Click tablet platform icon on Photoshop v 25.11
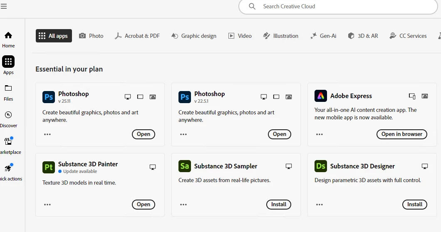 [140, 97]
